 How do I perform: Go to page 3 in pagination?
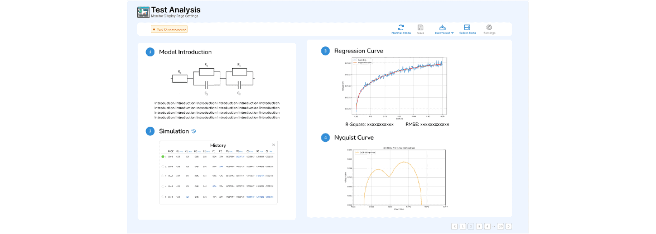[479, 226]
